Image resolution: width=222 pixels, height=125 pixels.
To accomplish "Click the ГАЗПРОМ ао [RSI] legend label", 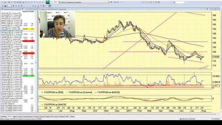I will (x=54, y=92).
